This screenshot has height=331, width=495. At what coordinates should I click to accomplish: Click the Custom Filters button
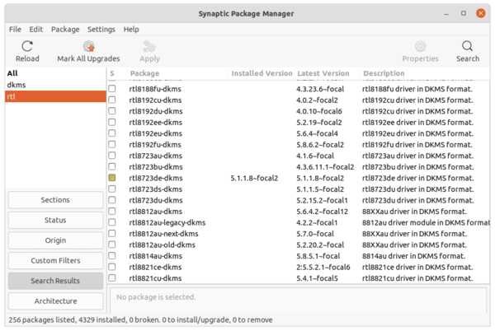(55, 260)
